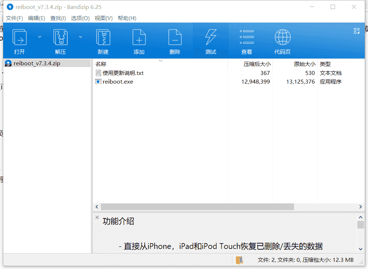Click the horizontal scrollbar thumb in file list

(x=197, y=207)
